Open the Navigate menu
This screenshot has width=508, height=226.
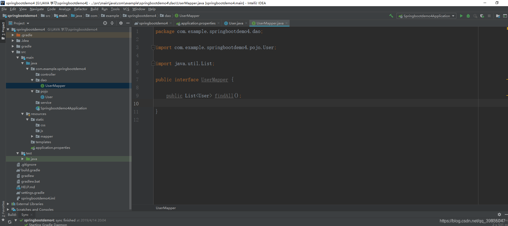pyautogui.click(x=37, y=9)
